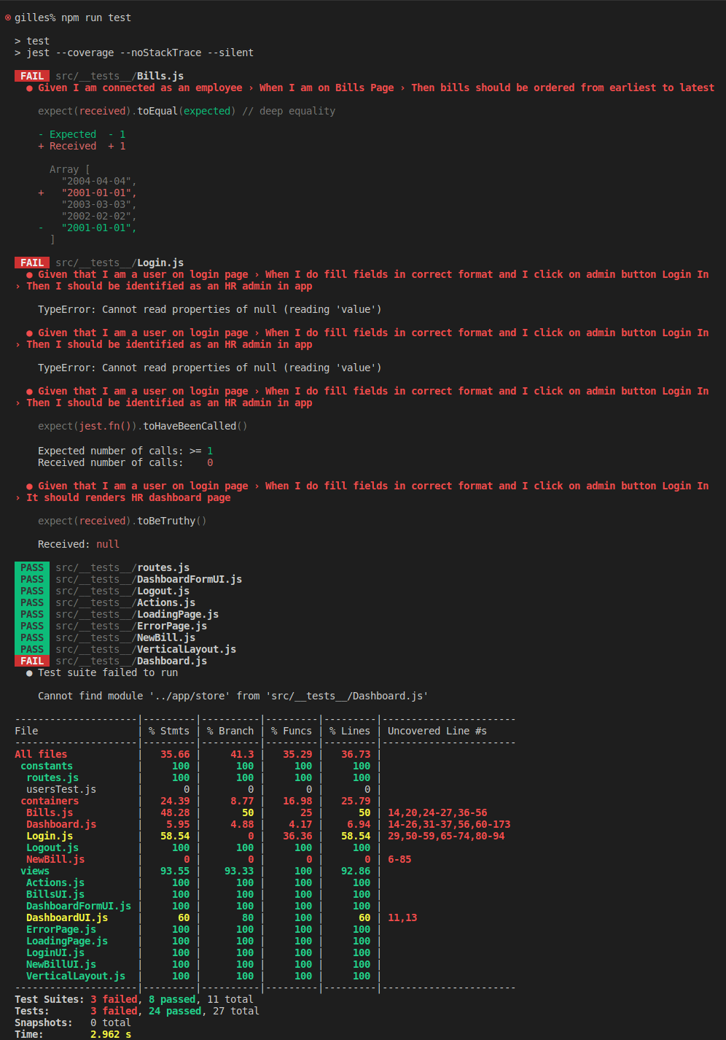Click the FAIL badge next to Bills.js

(32, 76)
